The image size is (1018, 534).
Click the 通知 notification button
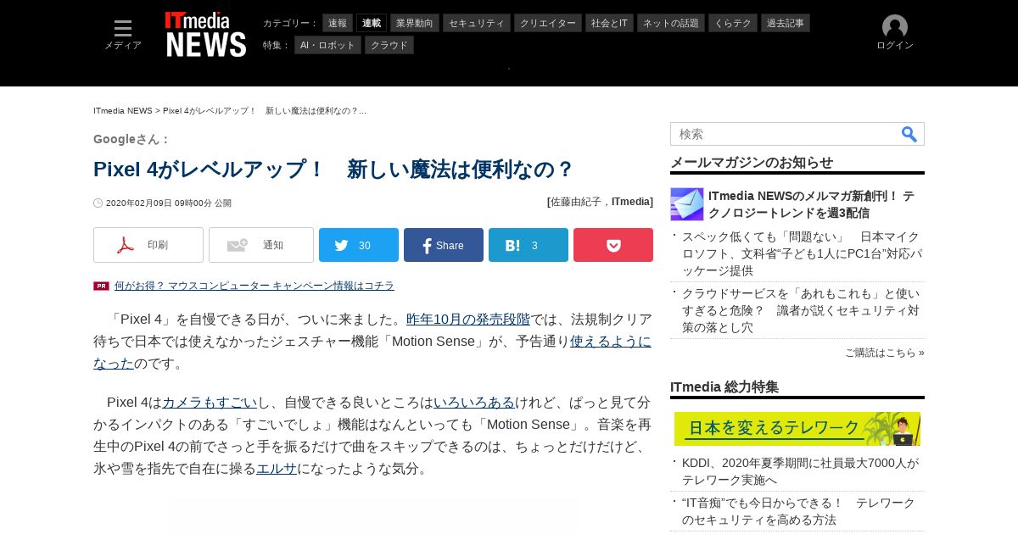pyautogui.click(x=261, y=245)
